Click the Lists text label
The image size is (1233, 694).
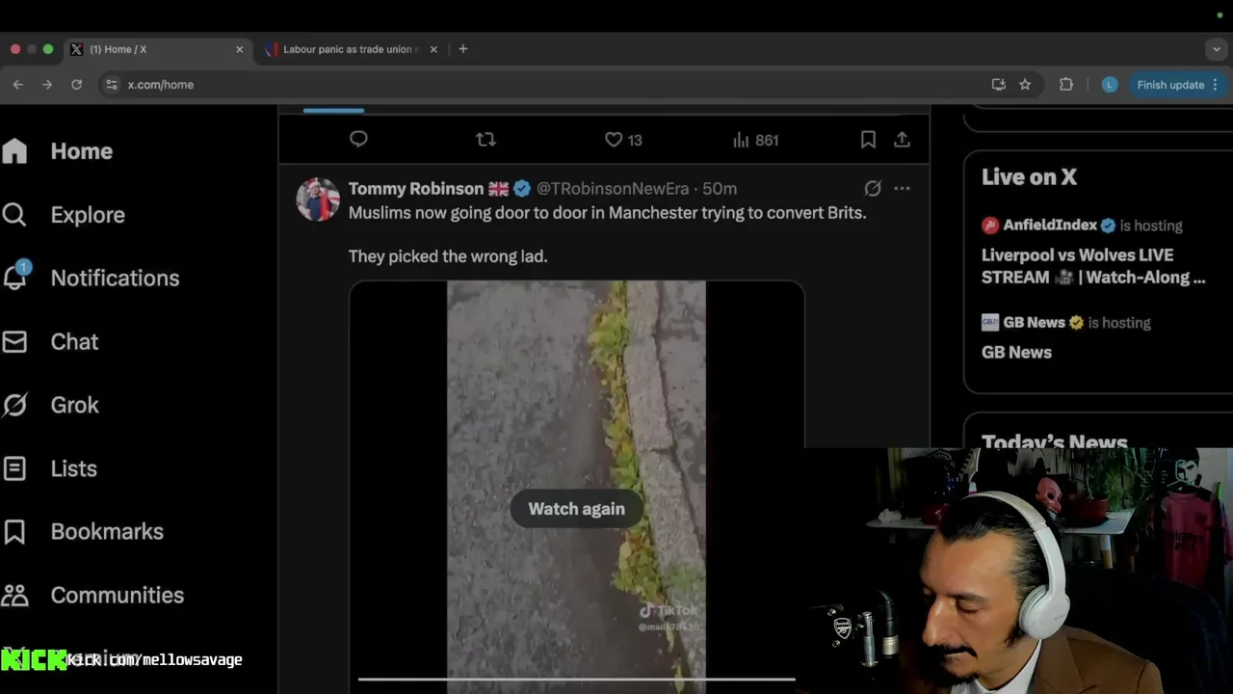click(x=73, y=468)
